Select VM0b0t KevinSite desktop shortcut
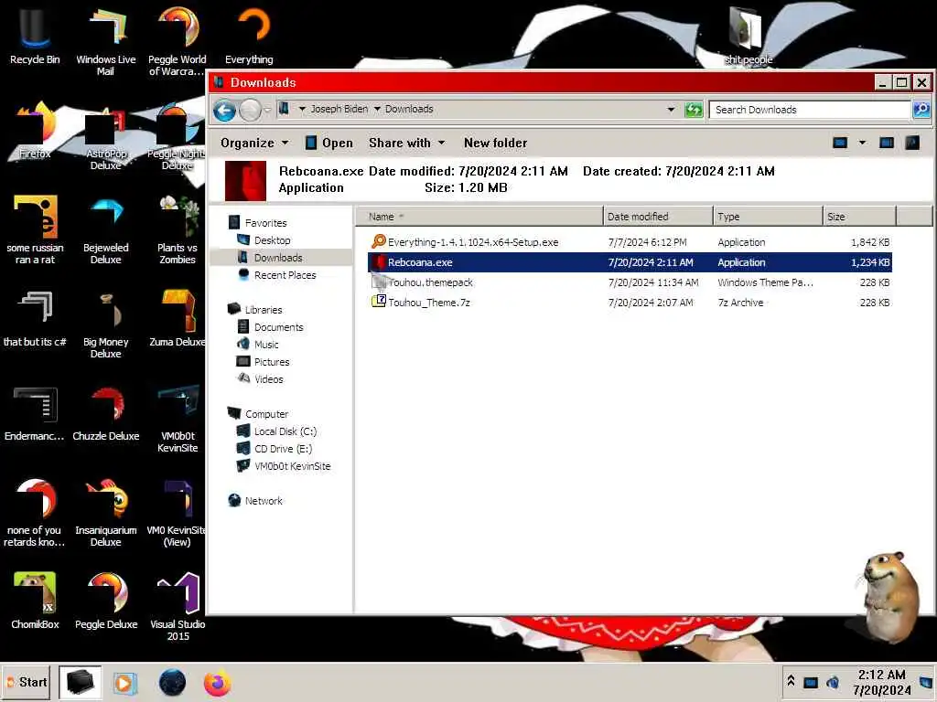 [x=177, y=420]
